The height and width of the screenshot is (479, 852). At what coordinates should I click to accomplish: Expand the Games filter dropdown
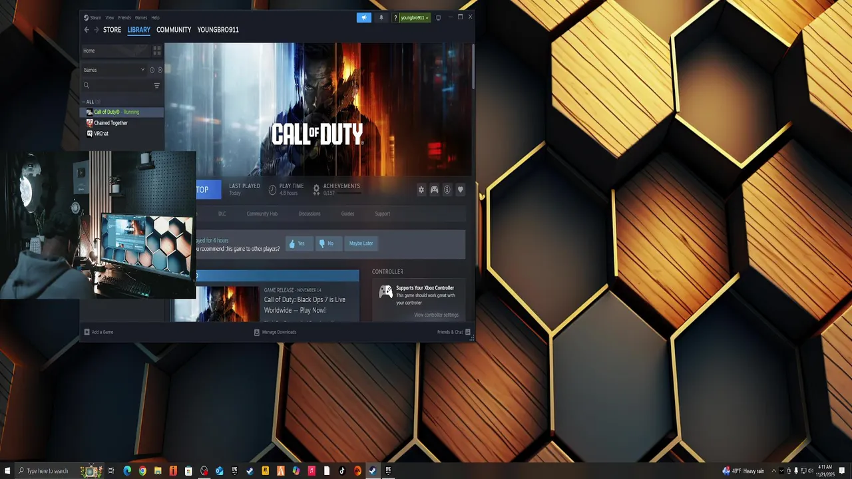click(x=113, y=70)
